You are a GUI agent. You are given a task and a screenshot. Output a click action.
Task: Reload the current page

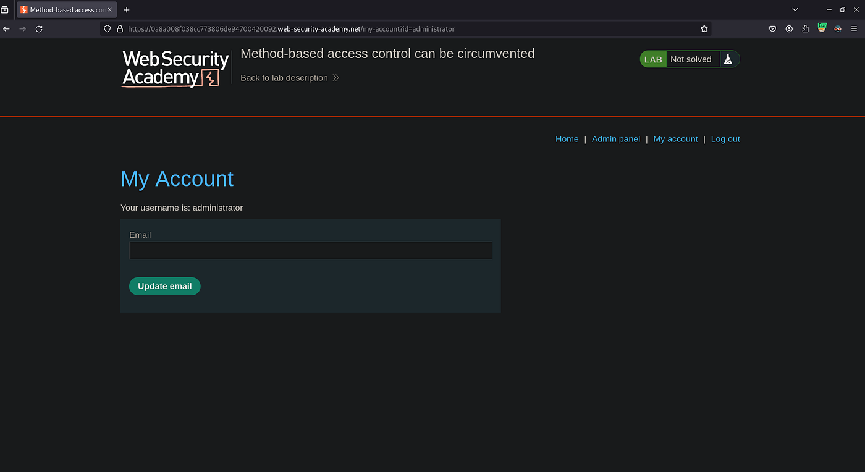(38, 28)
